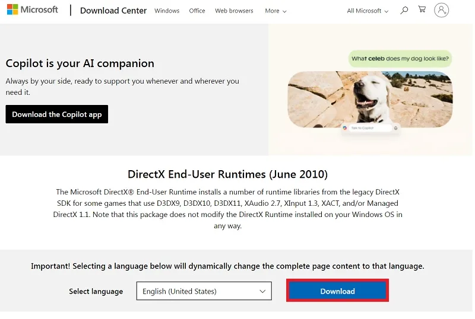Image resolution: width=475 pixels, height=319 pixels.
Task: Click 'Always by your side' description text
Action: (122, 87)
